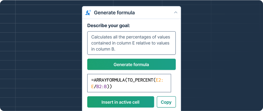Click the "Describe your goal:" label

[109, 26]
